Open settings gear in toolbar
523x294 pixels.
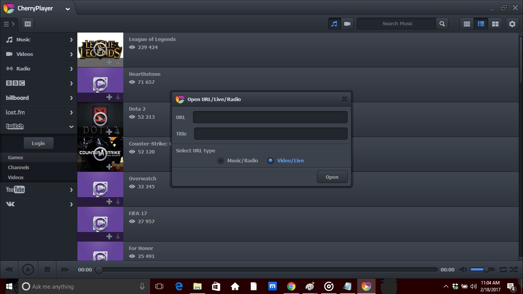(x=512, y=24)
